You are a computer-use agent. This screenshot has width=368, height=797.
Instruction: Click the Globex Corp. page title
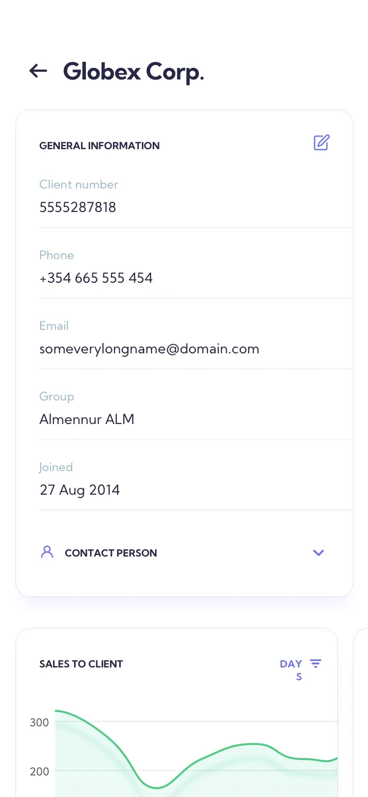coord(133,72)
